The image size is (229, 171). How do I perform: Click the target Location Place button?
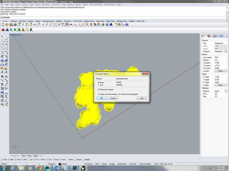coord(221,85)
